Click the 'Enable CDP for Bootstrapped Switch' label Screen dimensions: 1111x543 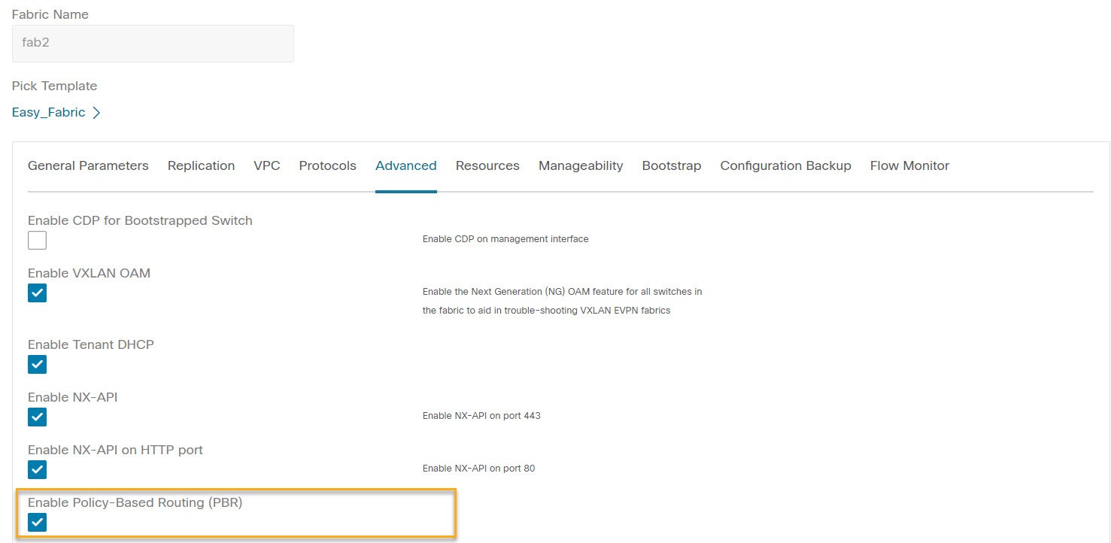coord(140,220)
